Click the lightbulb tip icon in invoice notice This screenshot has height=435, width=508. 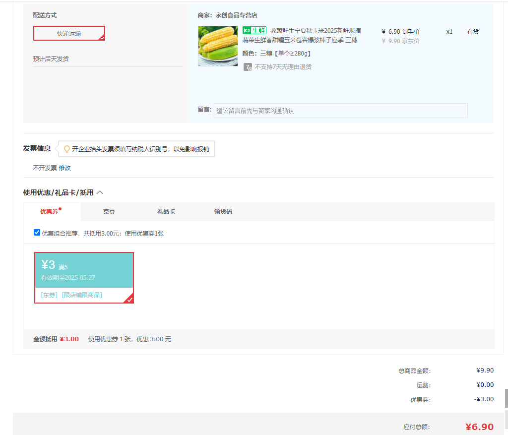pyautogui.click(x=67, y=149)
